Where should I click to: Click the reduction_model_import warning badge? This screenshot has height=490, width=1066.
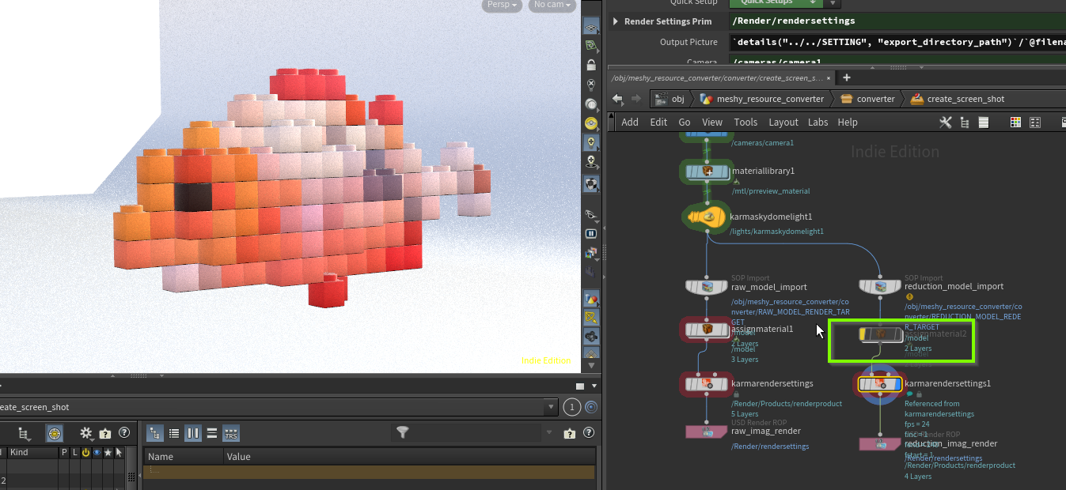909,297
